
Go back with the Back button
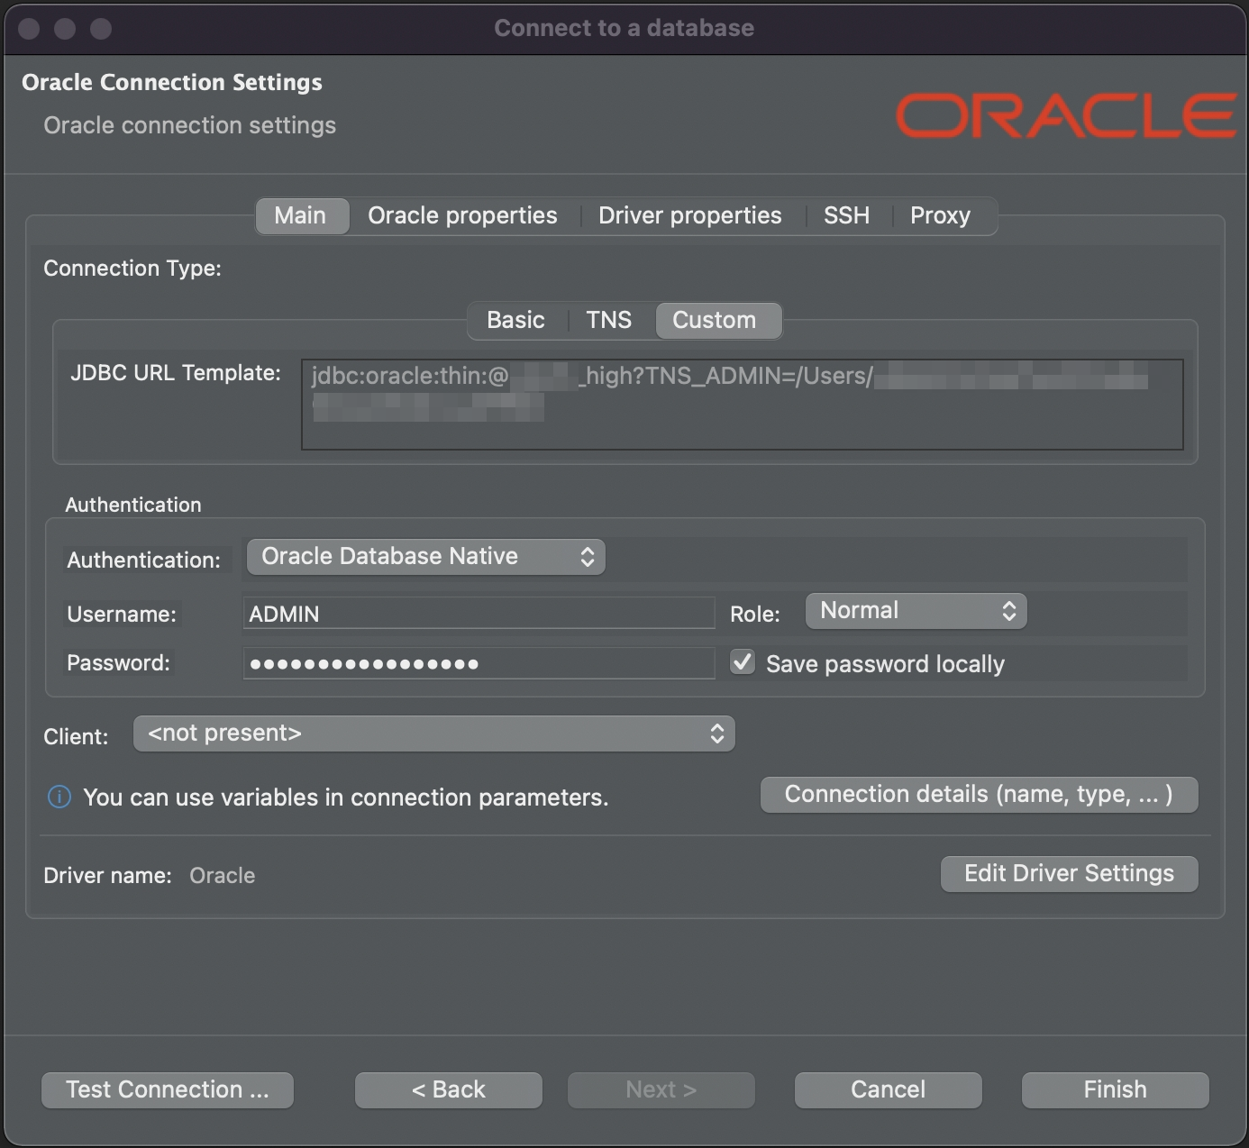[x=449, y=1090]
